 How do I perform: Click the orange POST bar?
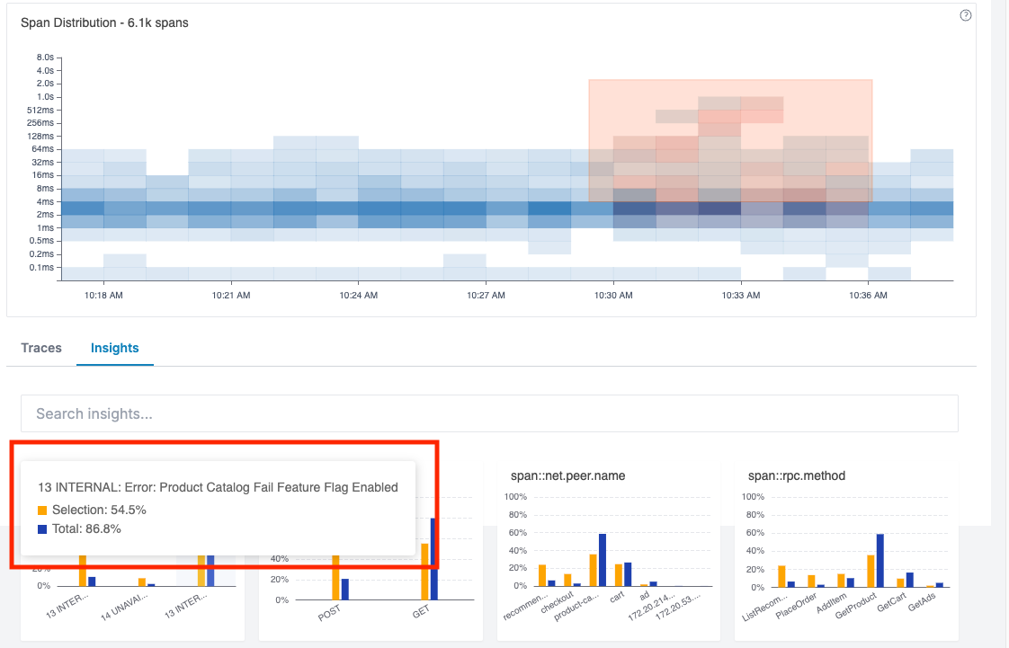click(x=335, y=577)
